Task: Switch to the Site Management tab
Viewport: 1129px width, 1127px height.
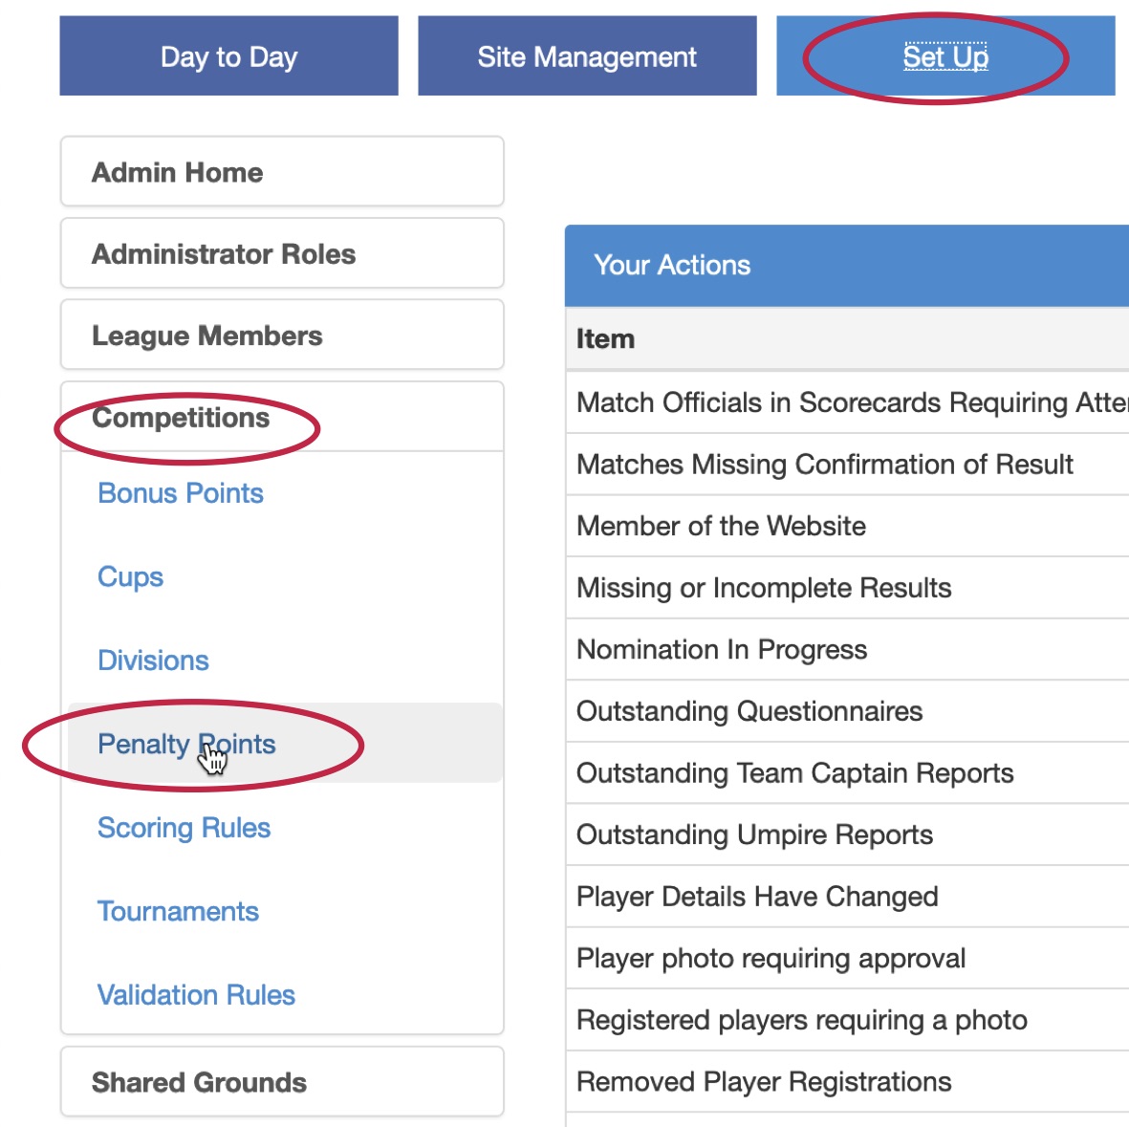Action: [587, 56]
